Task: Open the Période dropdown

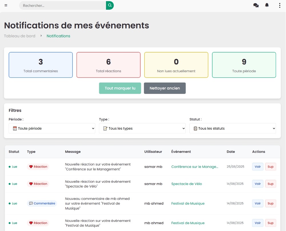Action: coord(52,128)
